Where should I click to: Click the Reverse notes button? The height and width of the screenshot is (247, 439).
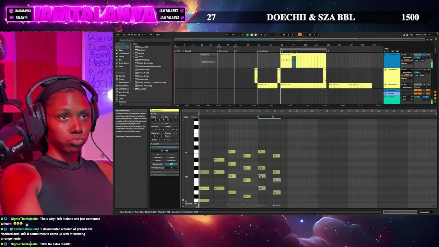point(158,157)
